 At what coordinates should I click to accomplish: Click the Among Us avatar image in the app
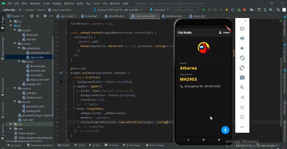(204, 48)
